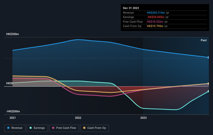Viewport: 213px width, 135px height.
Task: Click the blue Revenue endpoint marker
Action: tap(208, 57)
